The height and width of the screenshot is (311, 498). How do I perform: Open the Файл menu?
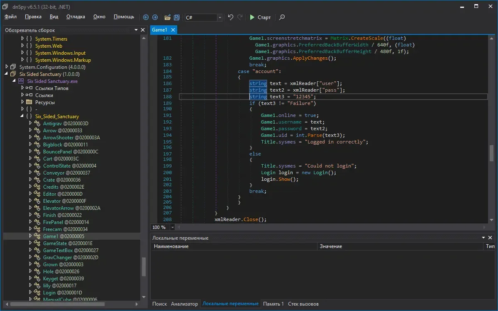[11, 17]
